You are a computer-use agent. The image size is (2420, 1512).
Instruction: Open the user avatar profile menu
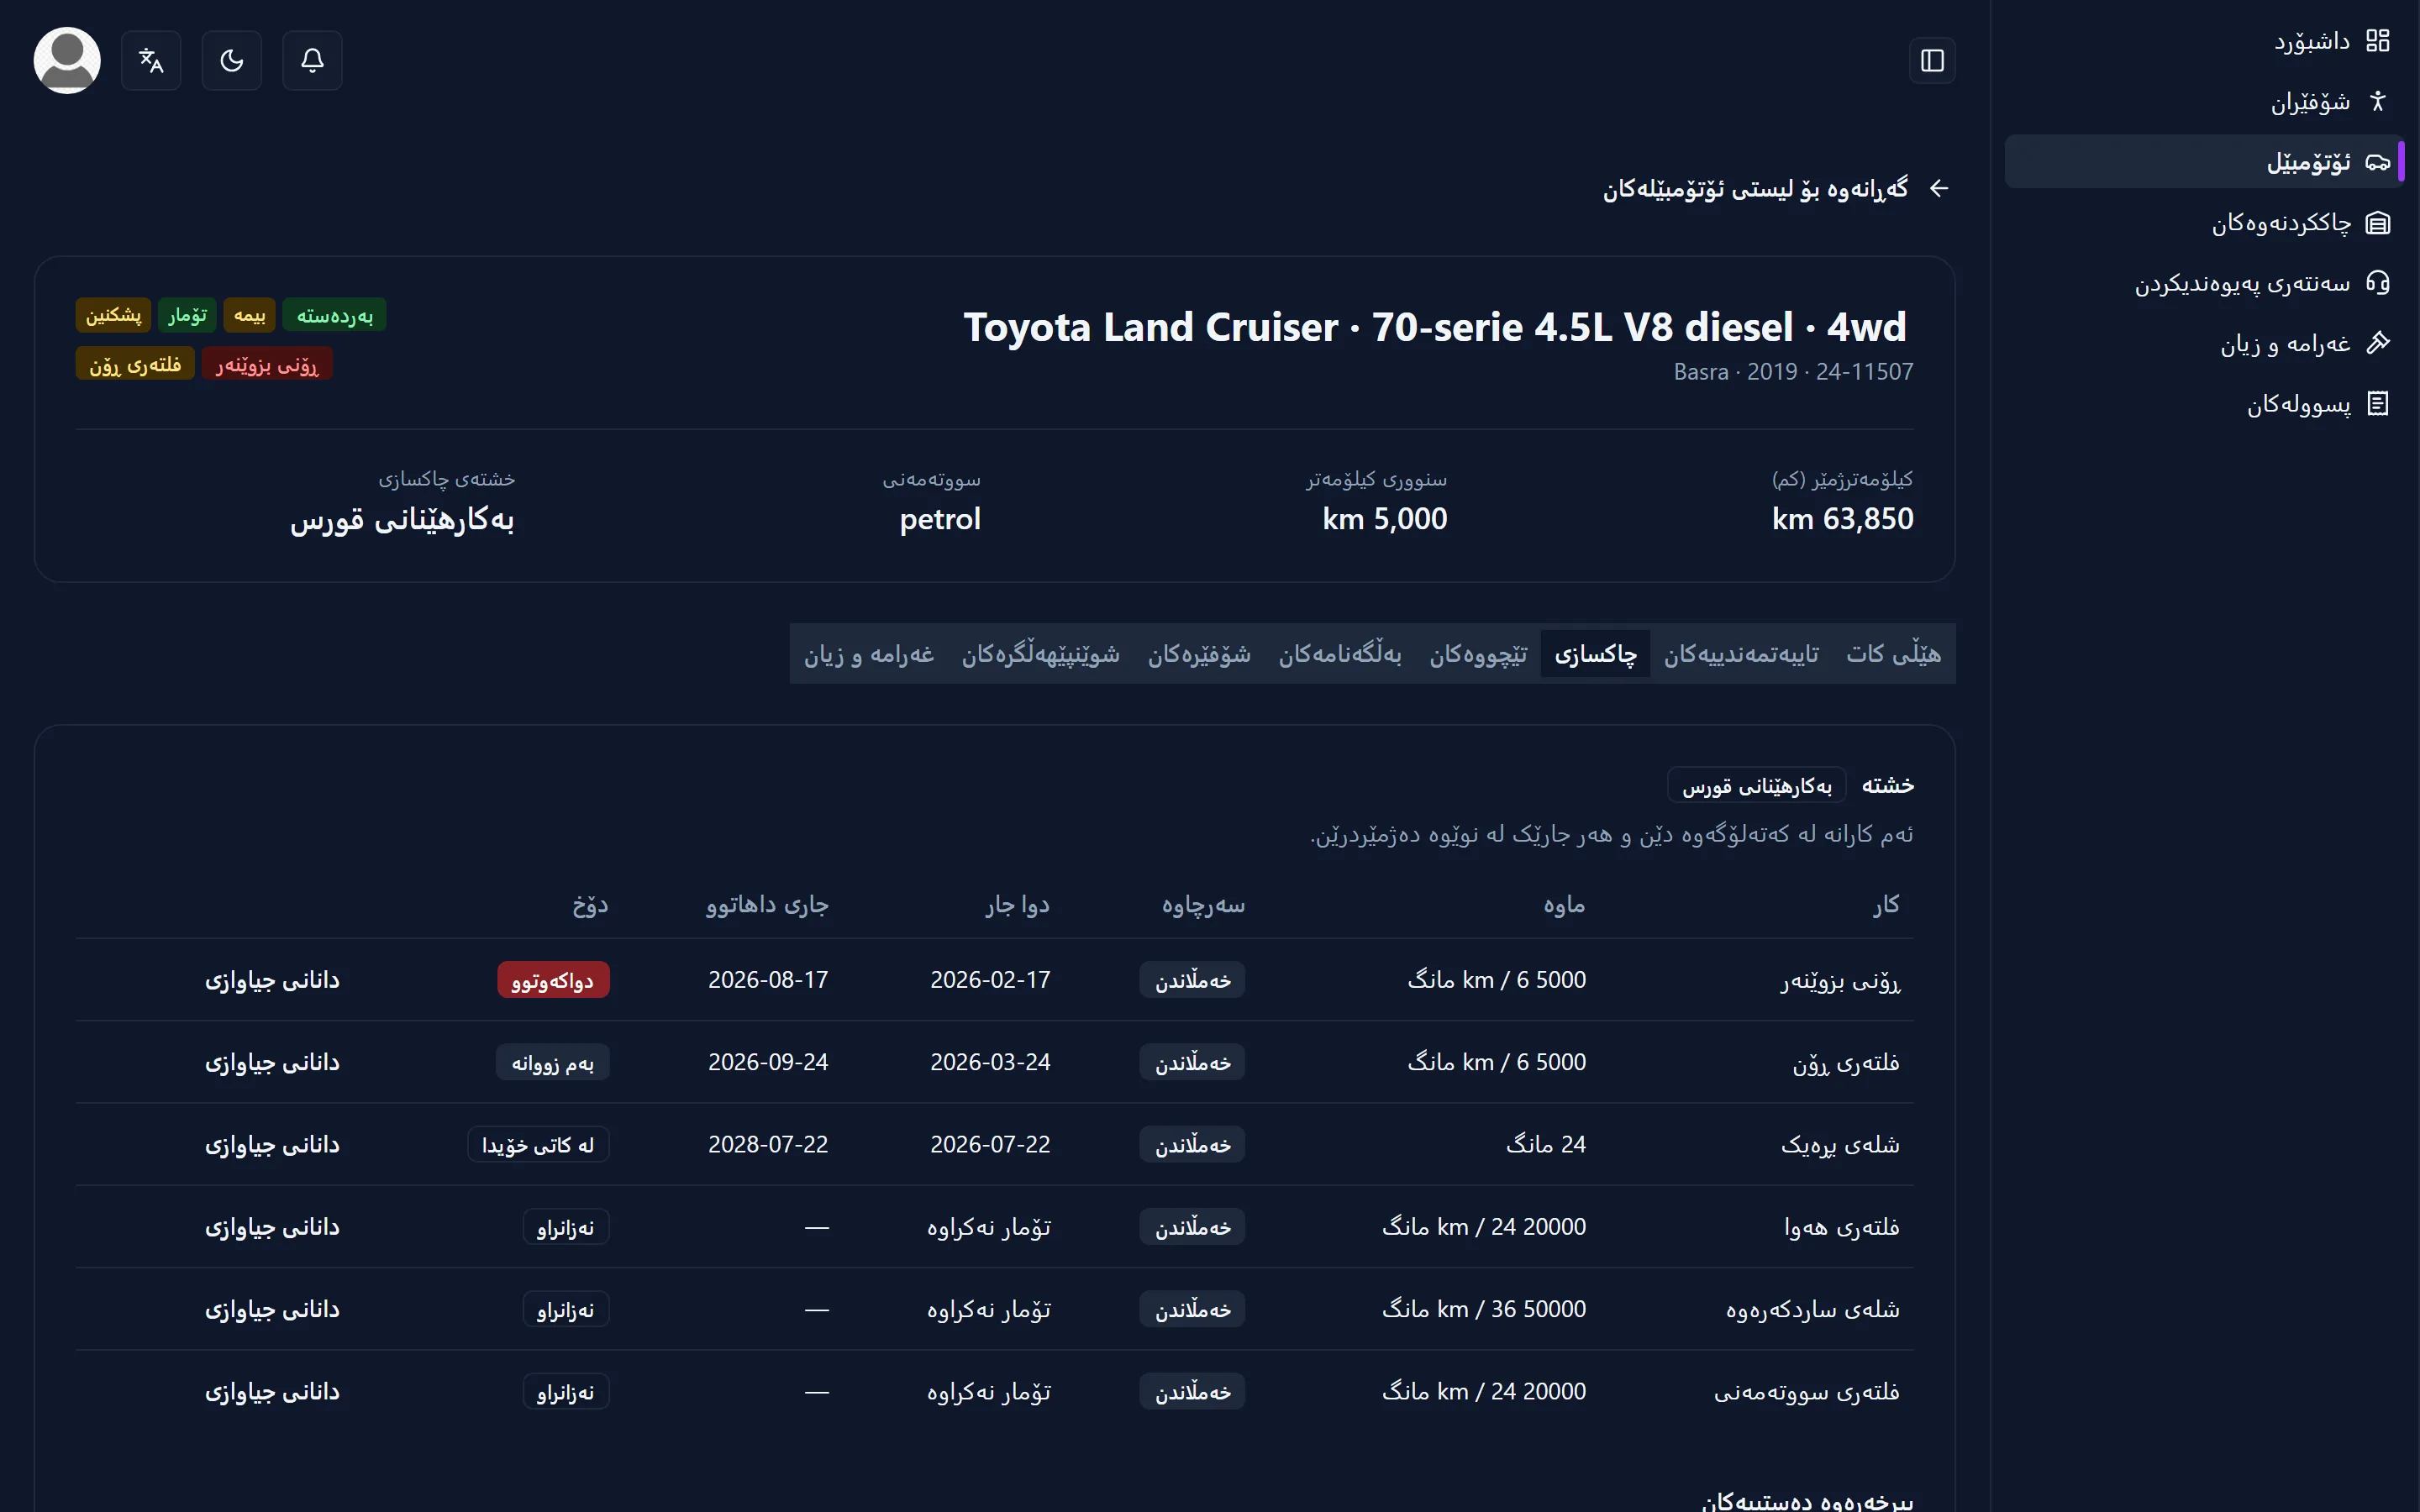point(67,60)
